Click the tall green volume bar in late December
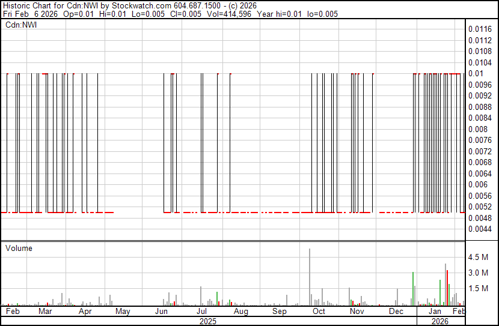The height and width of the screenshot is (326, 499). 413,289
